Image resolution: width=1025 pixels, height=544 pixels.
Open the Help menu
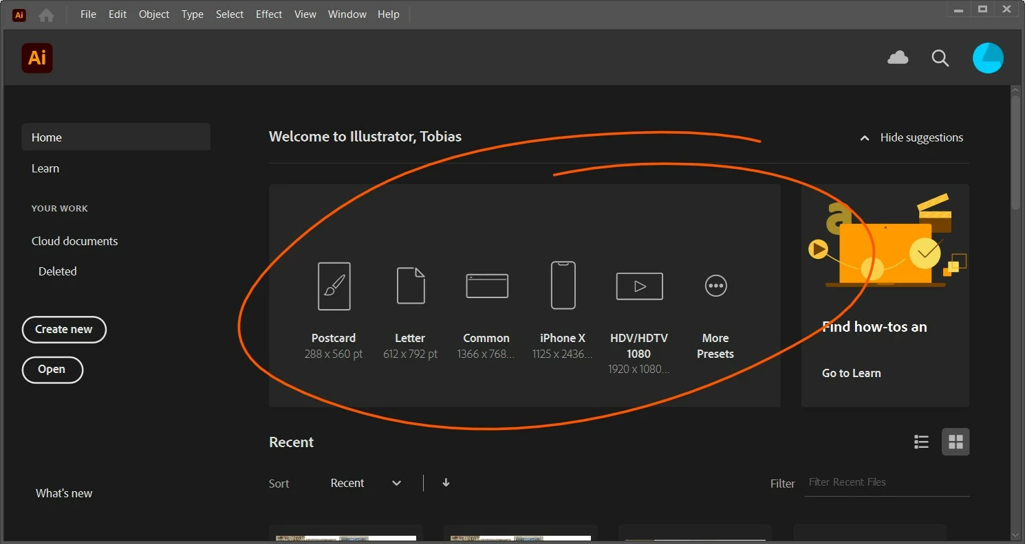(x=389, y=14)
